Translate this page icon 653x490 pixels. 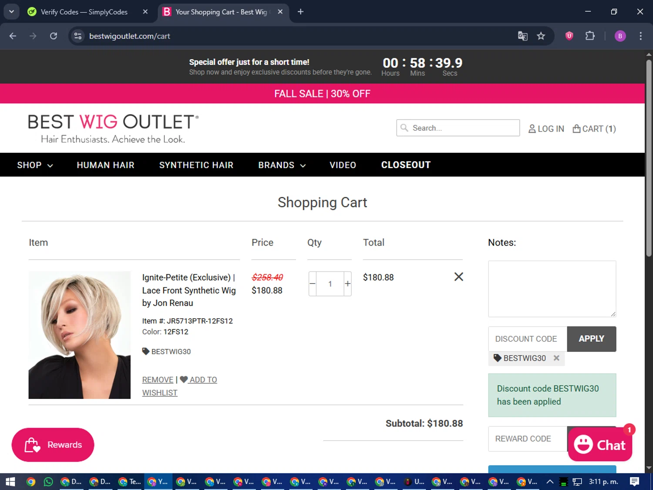pyautogui.click(x=522, y=36)
